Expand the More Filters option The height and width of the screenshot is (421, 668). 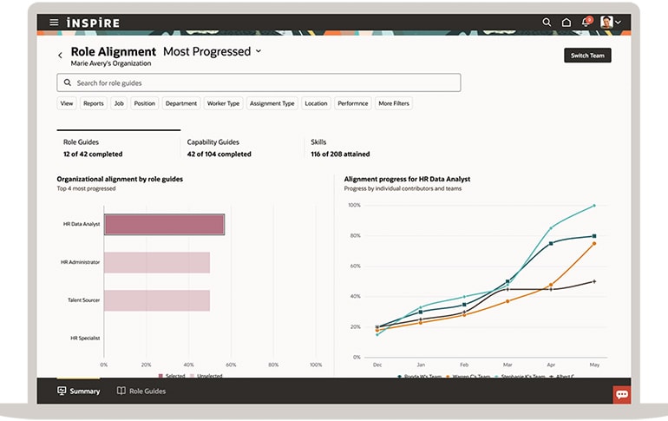coord(394,103)
